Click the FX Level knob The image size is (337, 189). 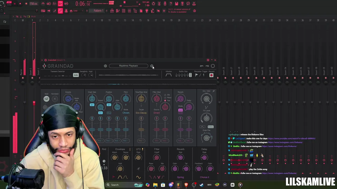[206, 118]
